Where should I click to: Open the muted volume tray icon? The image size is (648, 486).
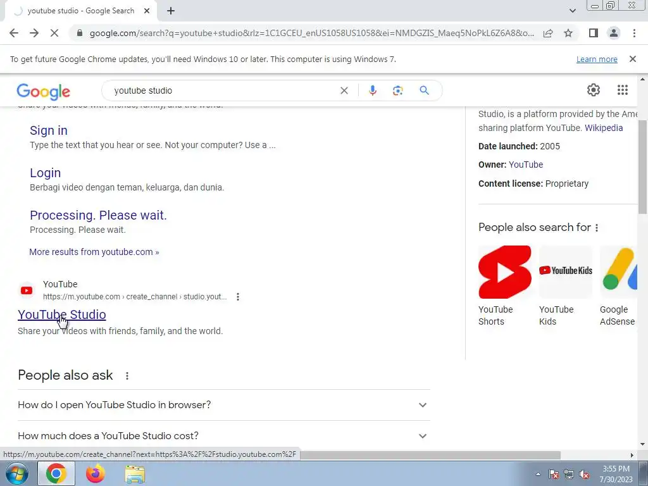point(584,475)
